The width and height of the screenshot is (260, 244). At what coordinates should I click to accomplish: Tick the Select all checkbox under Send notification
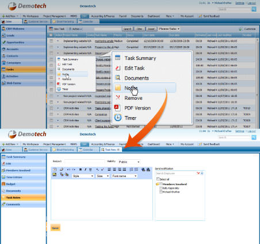pos(158,179)
